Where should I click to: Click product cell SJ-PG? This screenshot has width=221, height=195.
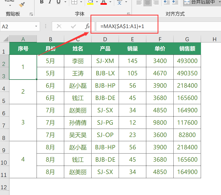coord(105,123)
